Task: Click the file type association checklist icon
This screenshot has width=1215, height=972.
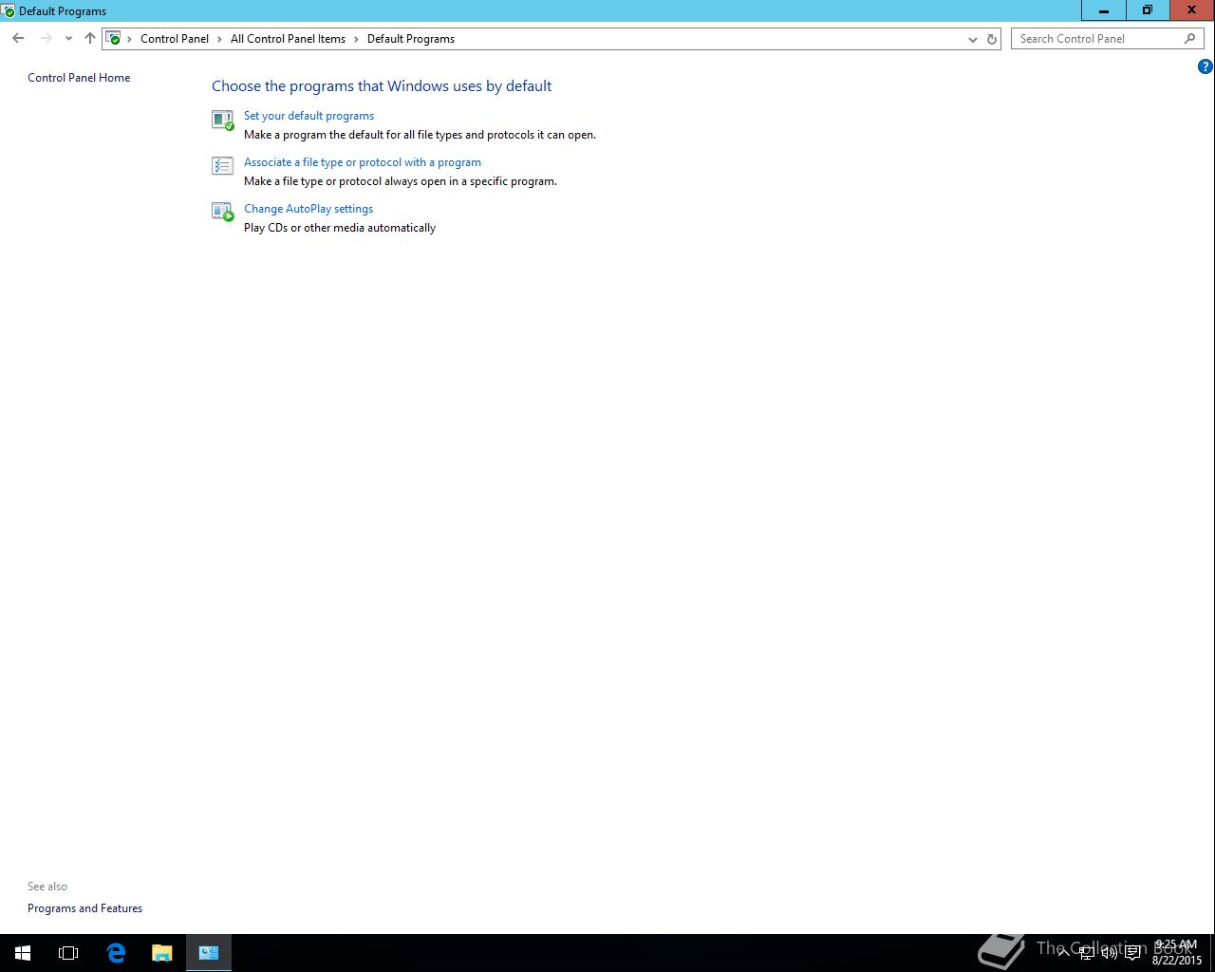Action: coord(222,166)
